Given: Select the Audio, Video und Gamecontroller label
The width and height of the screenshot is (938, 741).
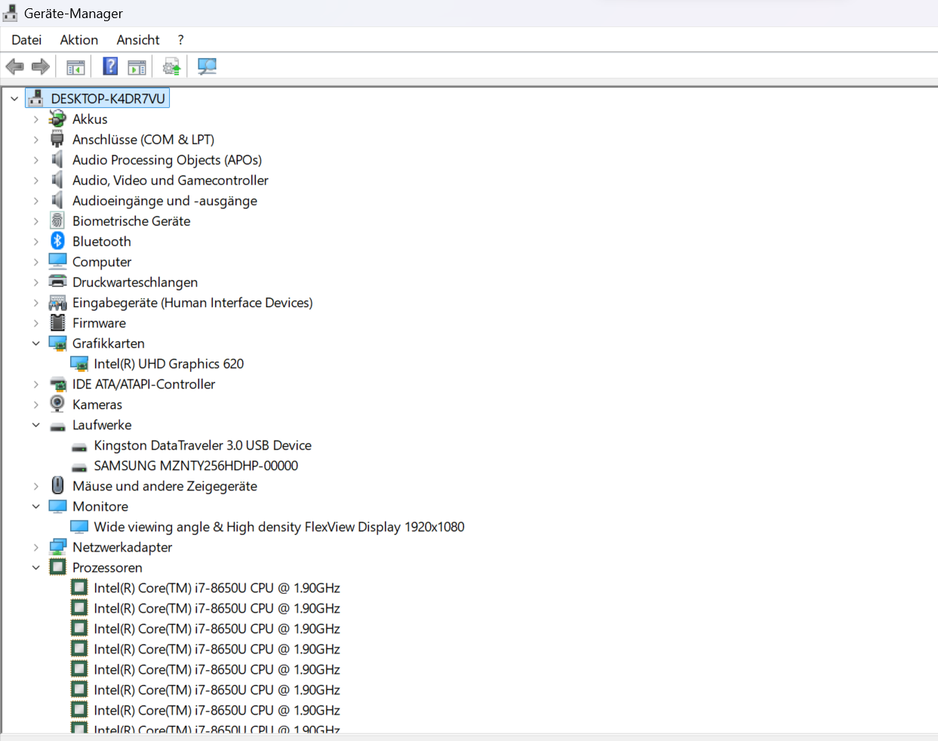Looking at the screenshot, I should (x=171, y=180).
